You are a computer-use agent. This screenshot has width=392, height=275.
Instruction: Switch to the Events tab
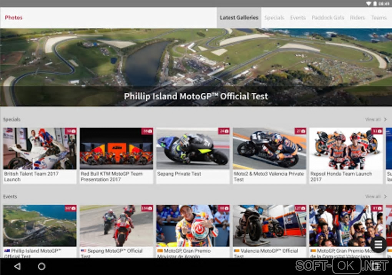pos(298,18)
